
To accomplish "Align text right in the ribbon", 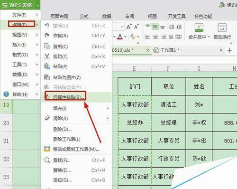I will pos(164,37).
